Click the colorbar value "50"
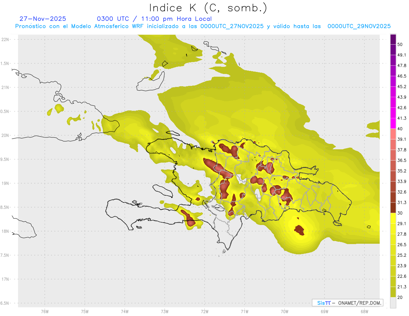Screen dimensions: 409x316 [x=400, y=45]
